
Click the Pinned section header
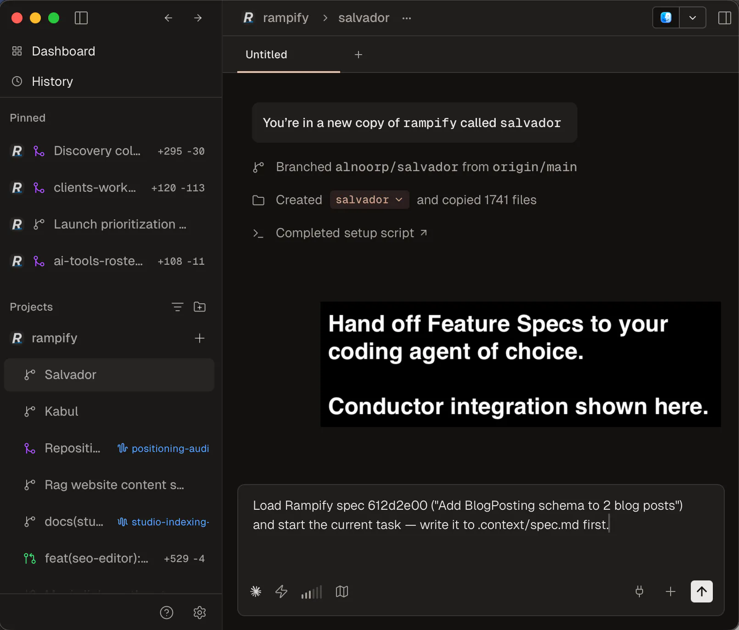coord(28,118)
